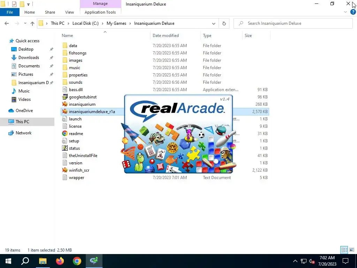
Task: Open the File menu tab
Action: tap(10, 12)
